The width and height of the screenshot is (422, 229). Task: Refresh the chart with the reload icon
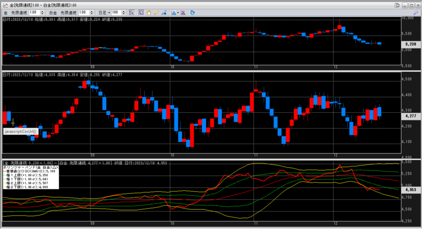coord(192,12)
